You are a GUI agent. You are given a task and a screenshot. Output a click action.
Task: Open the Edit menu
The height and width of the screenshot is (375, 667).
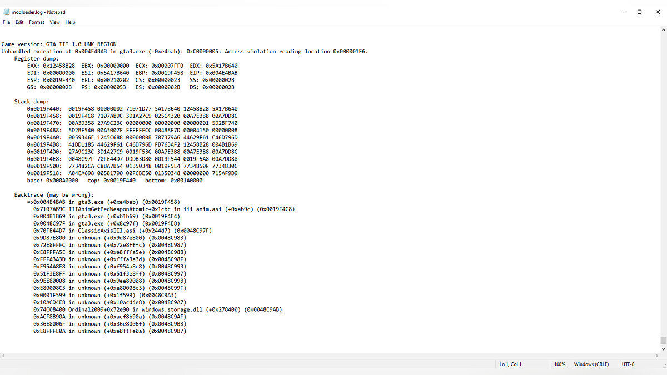click(x=19, y=22)
